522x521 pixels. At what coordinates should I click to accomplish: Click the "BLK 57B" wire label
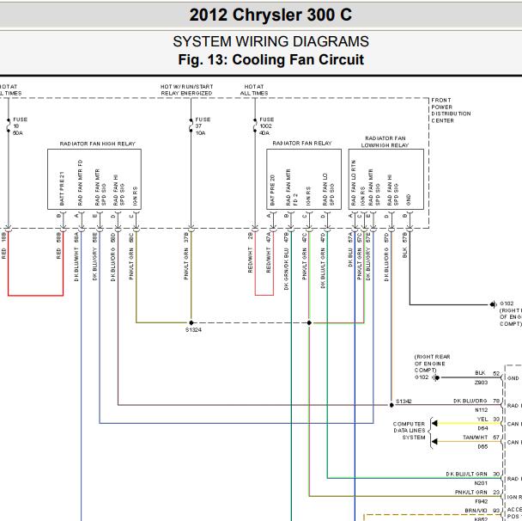click(405, 245)
